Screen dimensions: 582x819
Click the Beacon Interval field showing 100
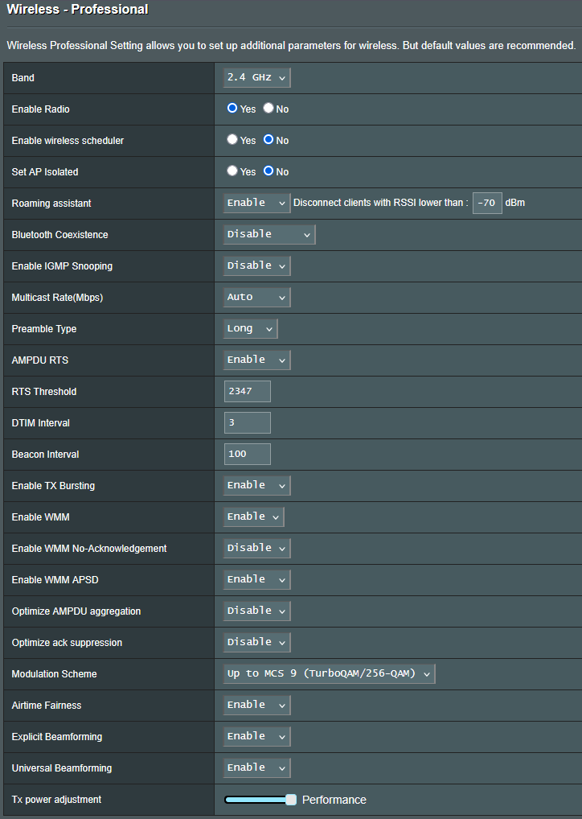tap(248, 454)
